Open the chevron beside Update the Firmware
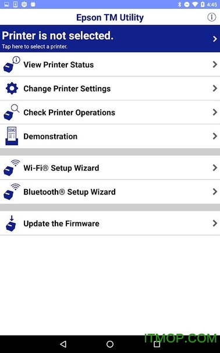The height and width of the screenshot is (353, 220). [x=215, y=223]
